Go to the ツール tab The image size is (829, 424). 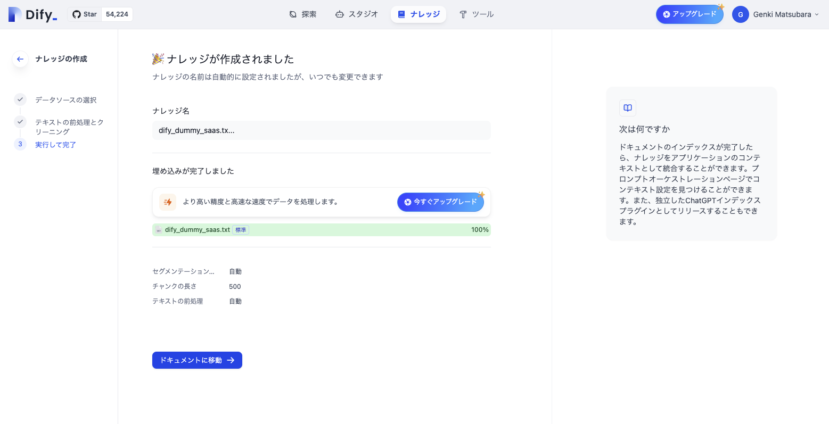click(x=477, y=14)
